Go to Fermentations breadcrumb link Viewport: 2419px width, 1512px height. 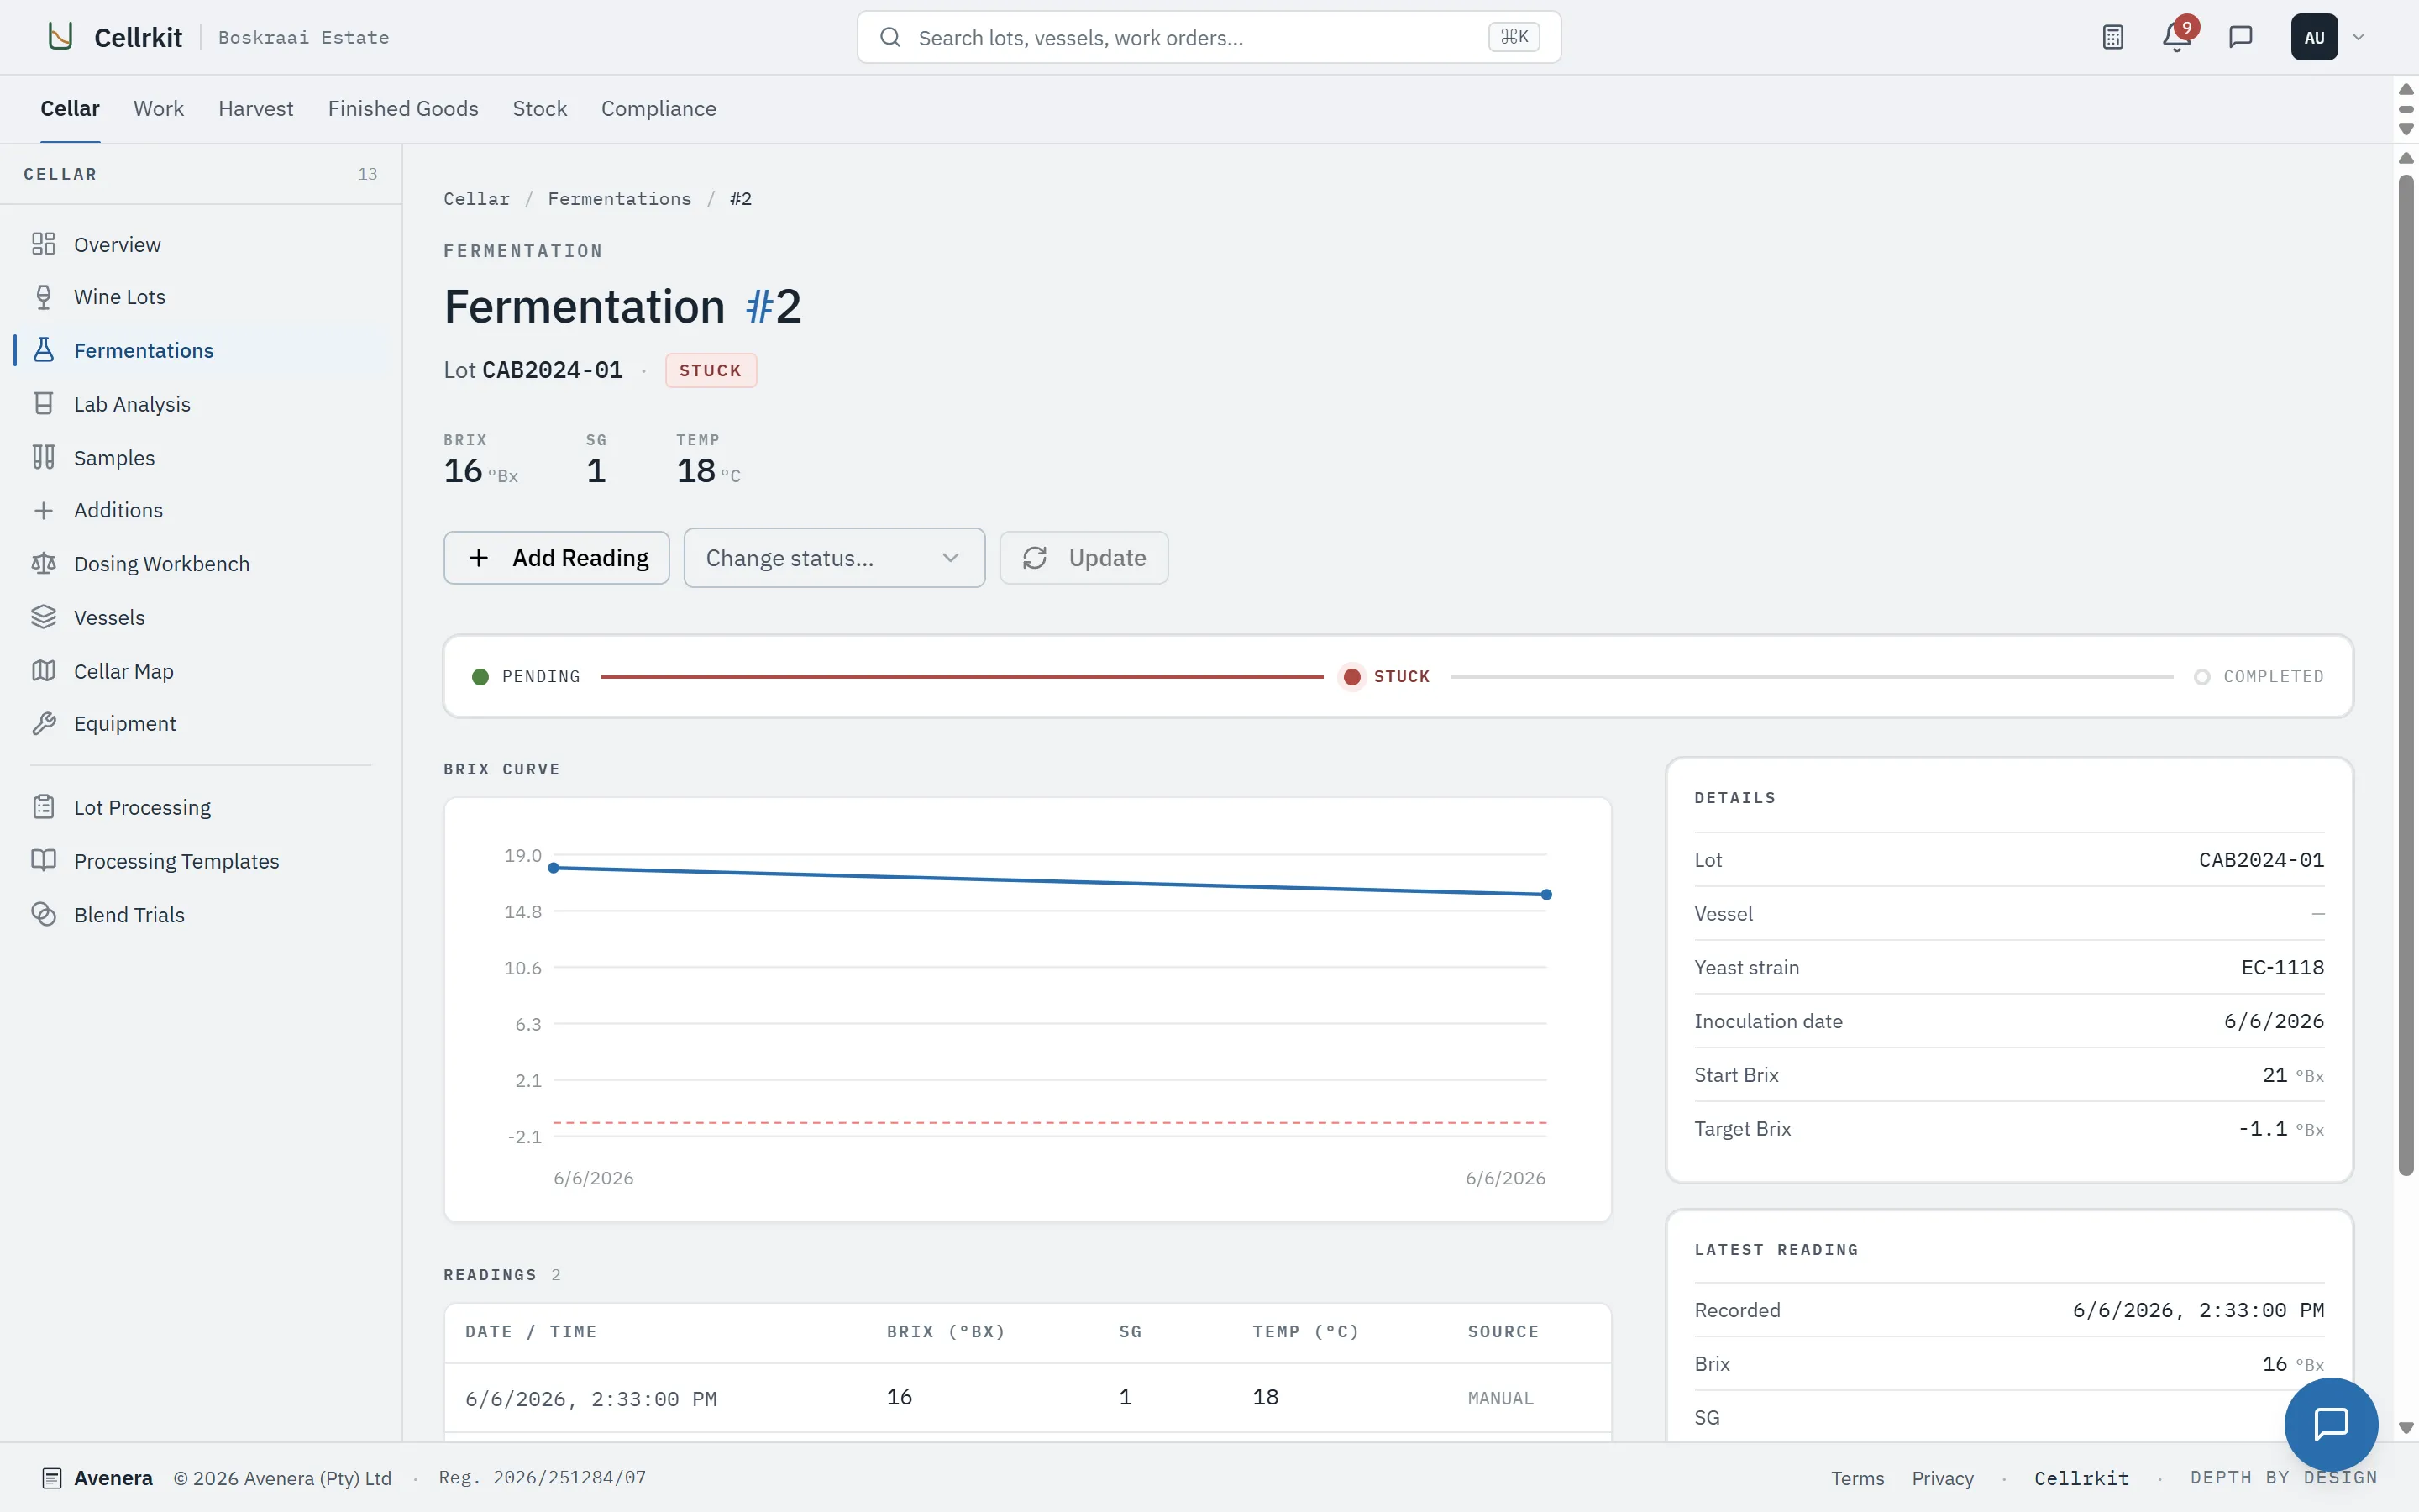(x=619, y=199)
